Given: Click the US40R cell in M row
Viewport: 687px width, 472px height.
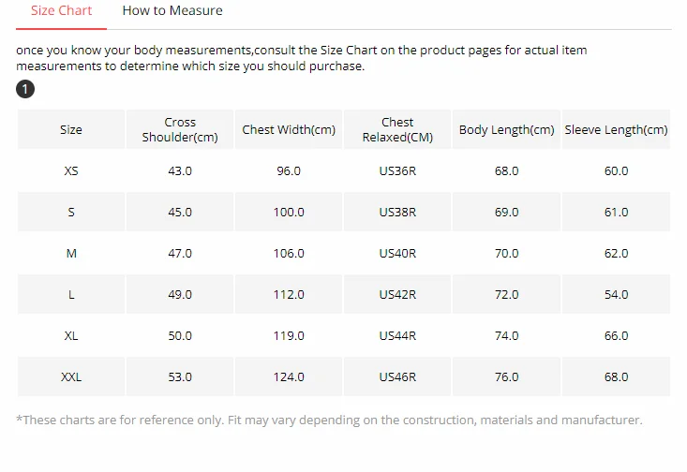Looking at the screenshot, I should point(397,254).
